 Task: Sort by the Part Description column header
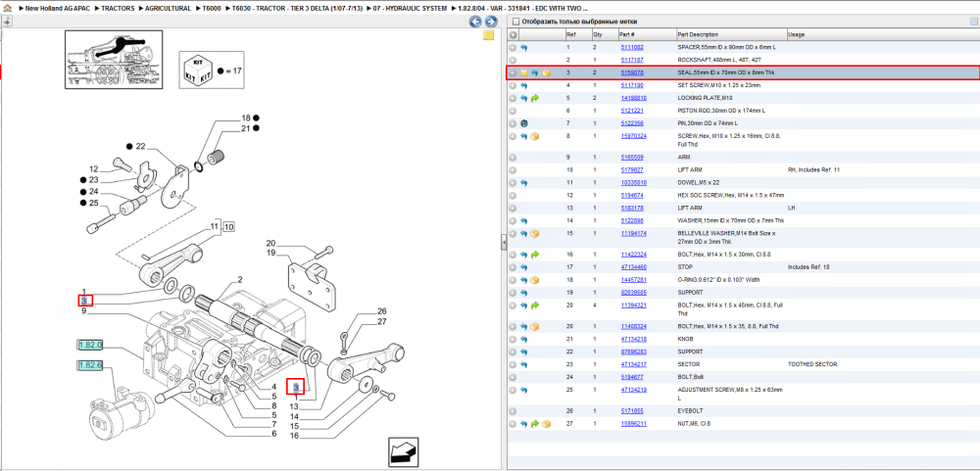pyautogui.click(x=731, y=34)
